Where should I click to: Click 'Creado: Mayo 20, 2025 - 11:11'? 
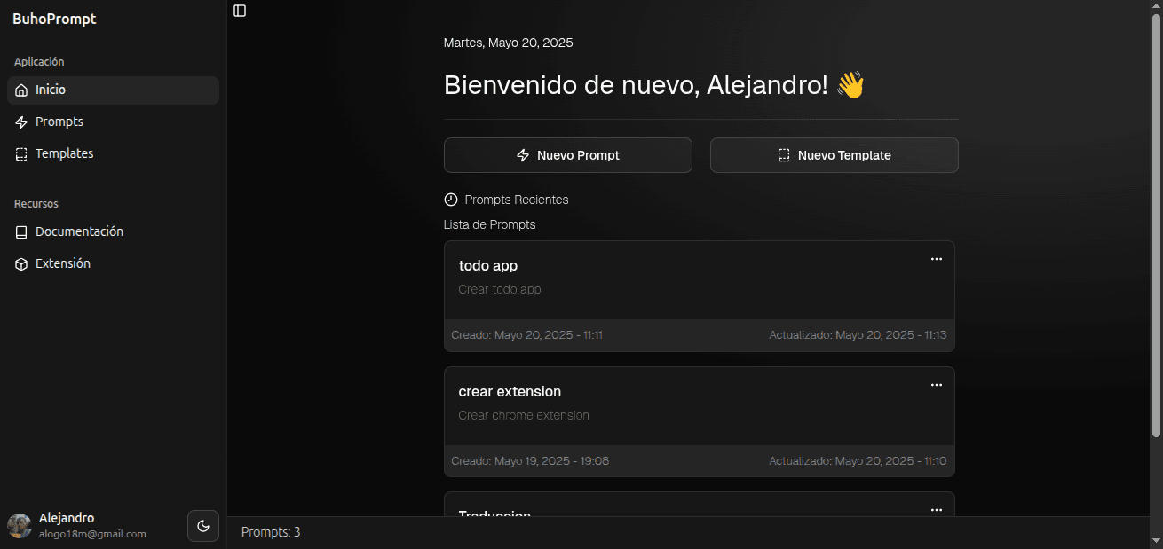tap(527, 335)
